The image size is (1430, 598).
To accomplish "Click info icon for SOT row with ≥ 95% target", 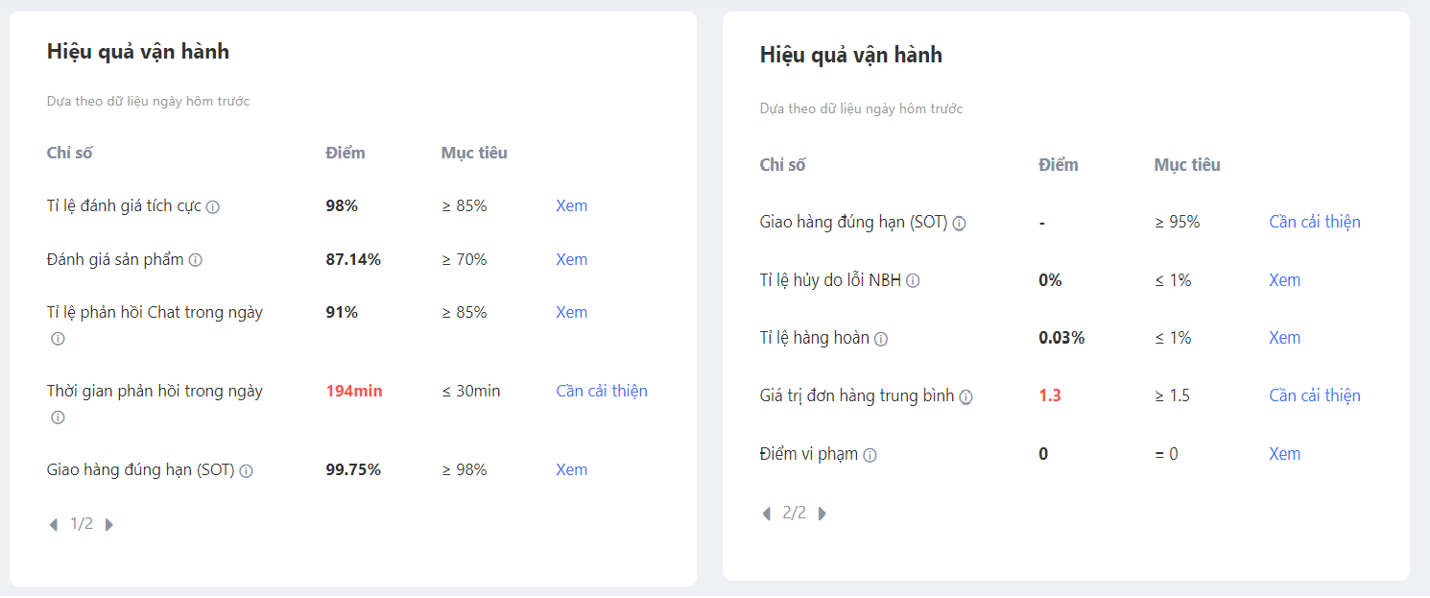I will point(959,224).
